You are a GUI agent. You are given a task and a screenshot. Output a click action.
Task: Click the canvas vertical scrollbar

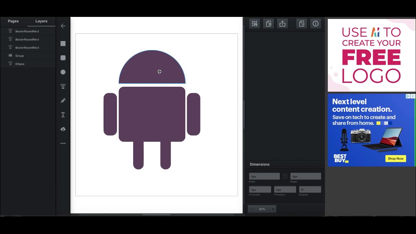(244, 115)
